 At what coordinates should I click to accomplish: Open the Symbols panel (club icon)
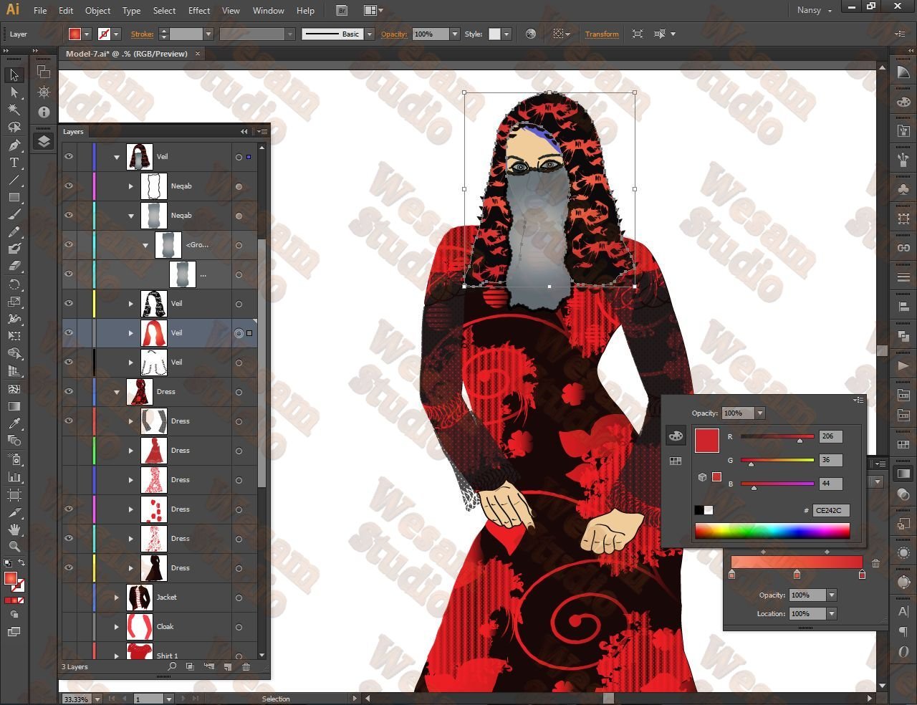tap(903, 188)
